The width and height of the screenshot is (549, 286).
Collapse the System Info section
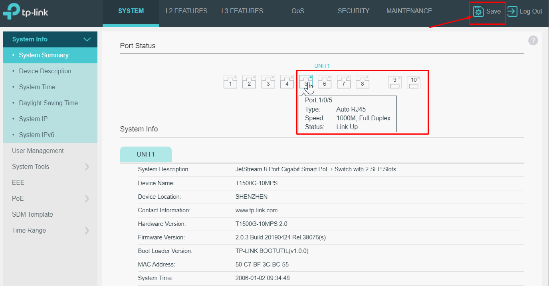click(x=87, y=39)
